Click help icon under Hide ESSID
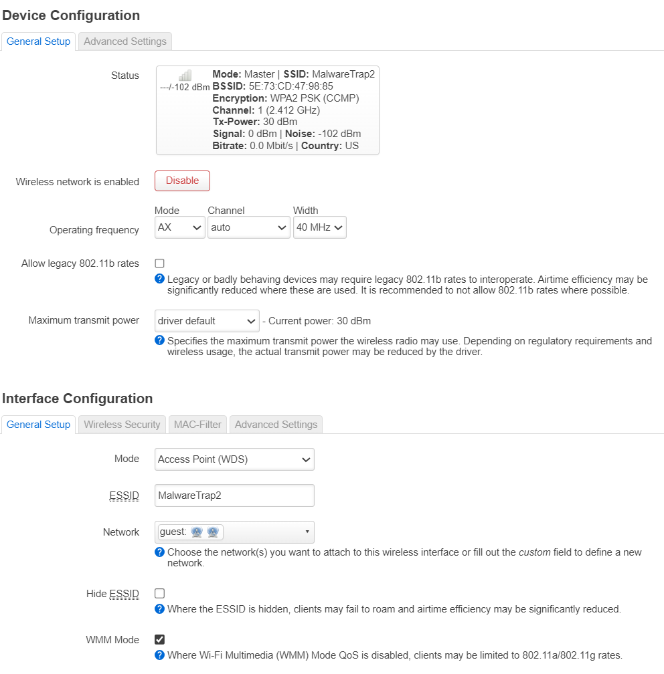 pyautogui.click(x=160, y=608)
